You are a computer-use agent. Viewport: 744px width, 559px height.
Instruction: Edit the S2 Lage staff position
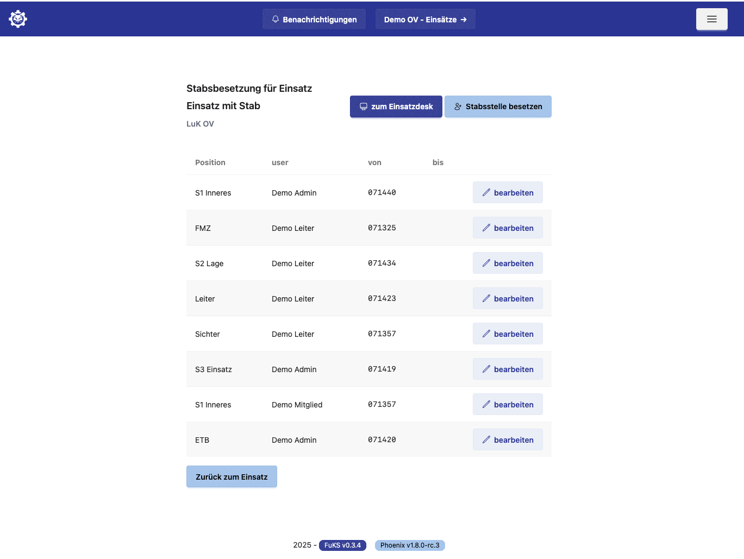click(x=508, y=263)
